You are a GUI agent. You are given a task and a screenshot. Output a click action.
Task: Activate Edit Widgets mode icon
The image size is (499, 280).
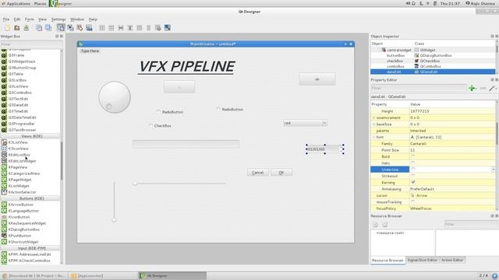point(61,28)
